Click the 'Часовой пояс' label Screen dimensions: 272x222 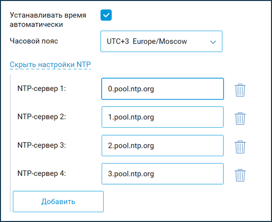click(34, 41)
